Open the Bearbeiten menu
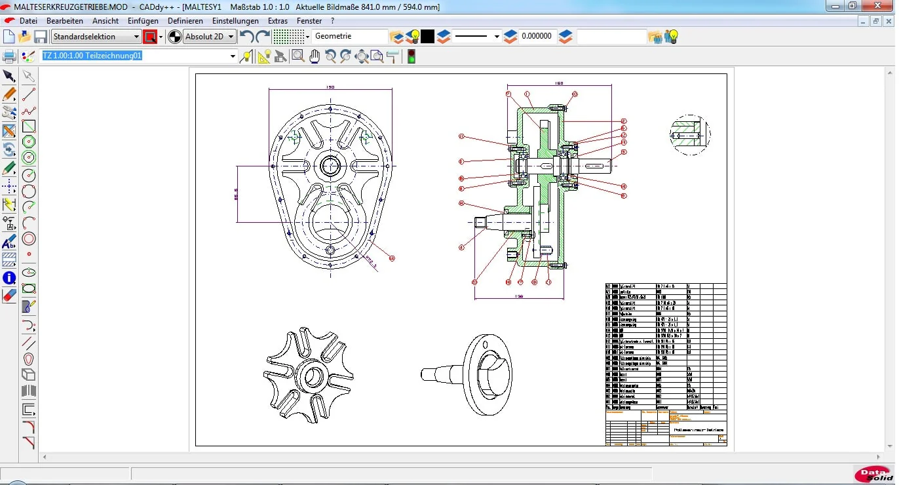The height and width of the screenshot is (485, 899). (x=65, y=21)
